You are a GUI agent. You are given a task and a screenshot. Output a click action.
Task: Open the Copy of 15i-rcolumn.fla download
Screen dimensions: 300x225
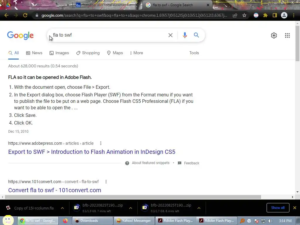click(x=34, y=208)
